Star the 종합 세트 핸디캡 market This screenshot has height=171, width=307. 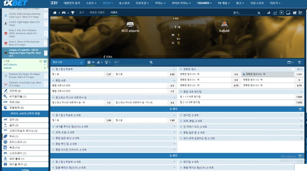(181, 92)
